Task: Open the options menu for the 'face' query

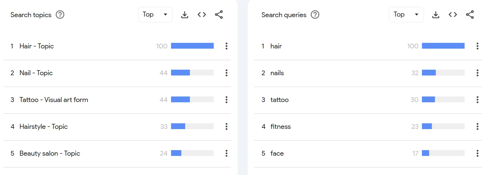Action: [x=477, y=153]
